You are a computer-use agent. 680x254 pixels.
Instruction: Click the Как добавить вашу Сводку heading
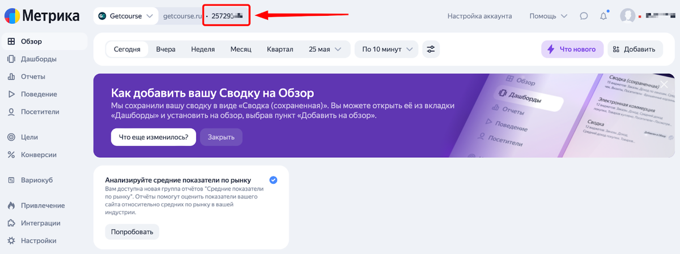212,93
